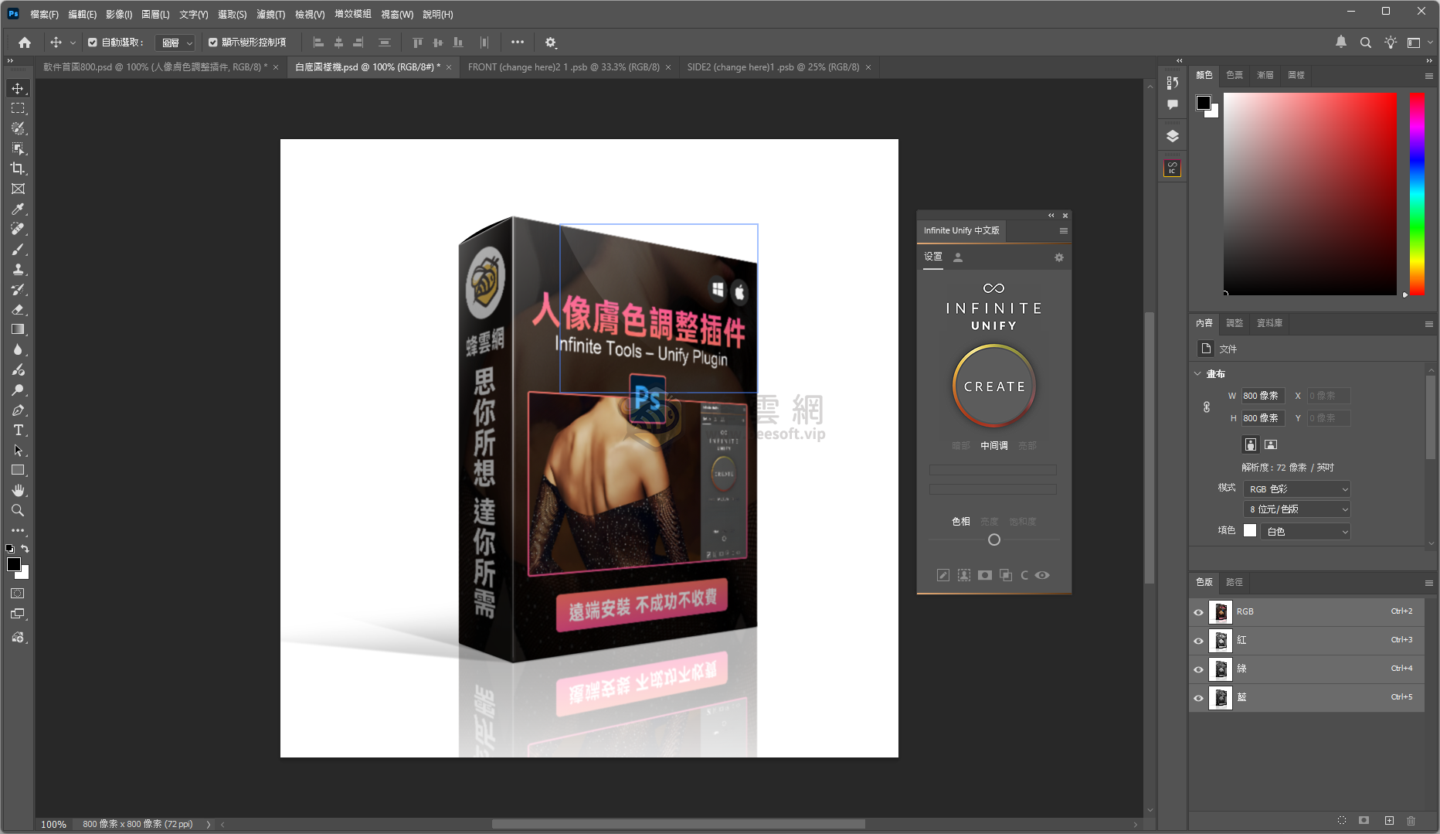Open the Auto-Select layer dropdown
The image size is (1440, 834).
[175, 43]
